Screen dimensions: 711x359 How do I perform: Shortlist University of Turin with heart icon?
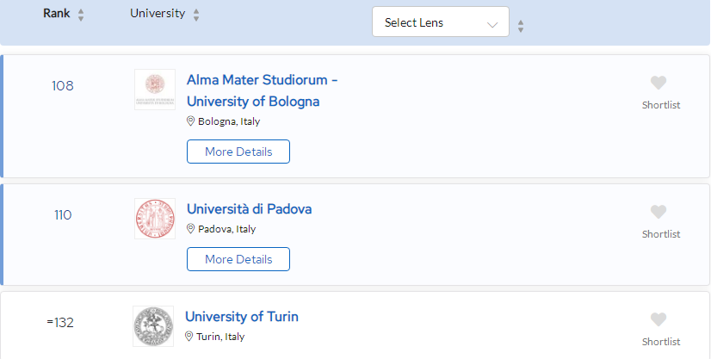(658, 319)
